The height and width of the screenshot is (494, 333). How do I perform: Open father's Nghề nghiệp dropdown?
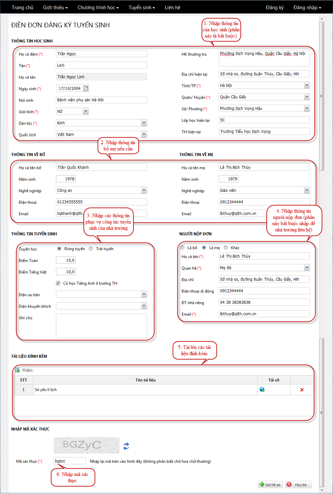coord(144,190)
